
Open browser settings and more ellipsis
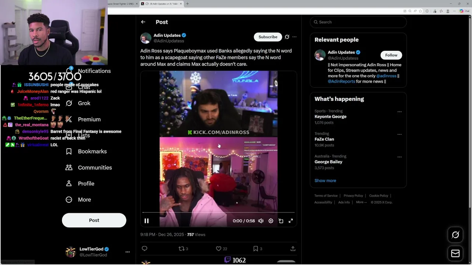pyautogui.click(x=454, y=11)
